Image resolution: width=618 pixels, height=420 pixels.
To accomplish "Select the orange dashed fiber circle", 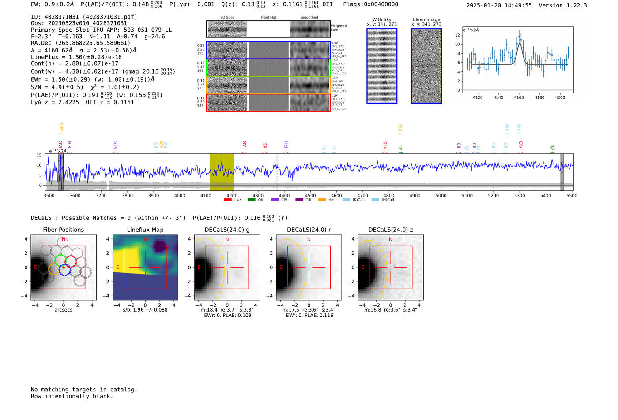I will pos(54,269).
